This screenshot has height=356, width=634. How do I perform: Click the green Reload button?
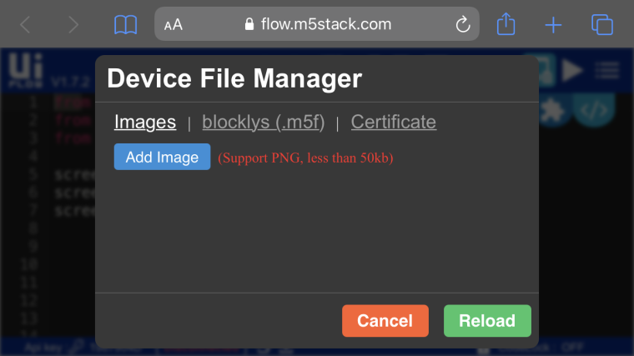click(487, 321)
